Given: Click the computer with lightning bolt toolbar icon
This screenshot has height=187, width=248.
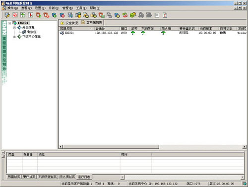Looking at the screenshot, I should [7, 15].
